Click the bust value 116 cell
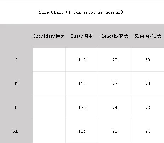Viewport: 164px width, 143px height. tap(82, 83)
